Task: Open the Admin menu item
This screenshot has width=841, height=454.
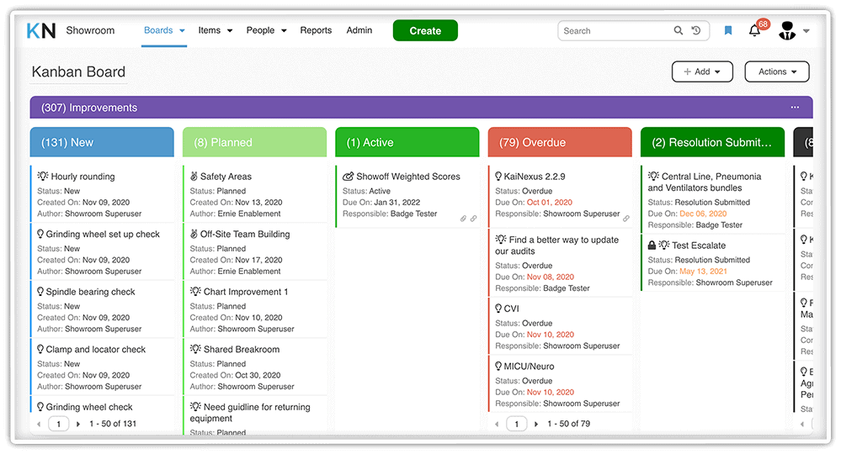Action: (359, 30)
